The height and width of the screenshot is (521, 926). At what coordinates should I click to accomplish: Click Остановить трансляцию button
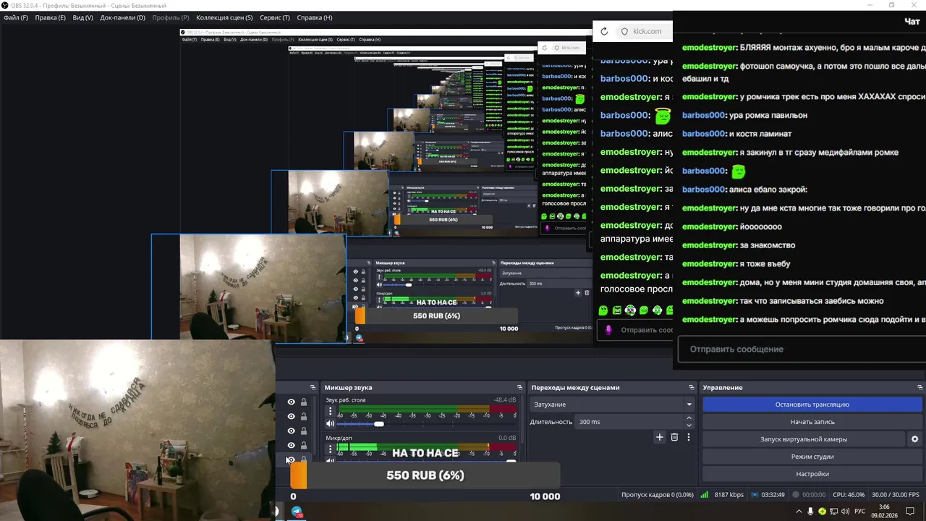(812, 404)
